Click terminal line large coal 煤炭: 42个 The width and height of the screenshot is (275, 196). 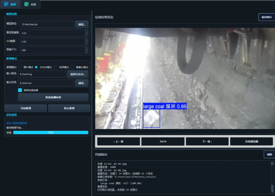(x=121, y=183)
